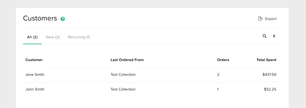This screenshot has width=306, height=108.
Task: Click Test Collection in John Smith's row
Action: pos(123,89)
